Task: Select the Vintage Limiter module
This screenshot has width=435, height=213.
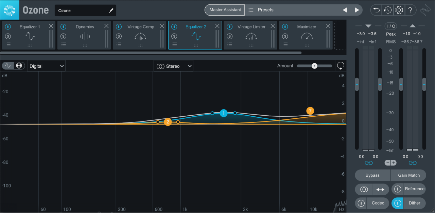Action: pyautogui.click(x=250, y=35)
